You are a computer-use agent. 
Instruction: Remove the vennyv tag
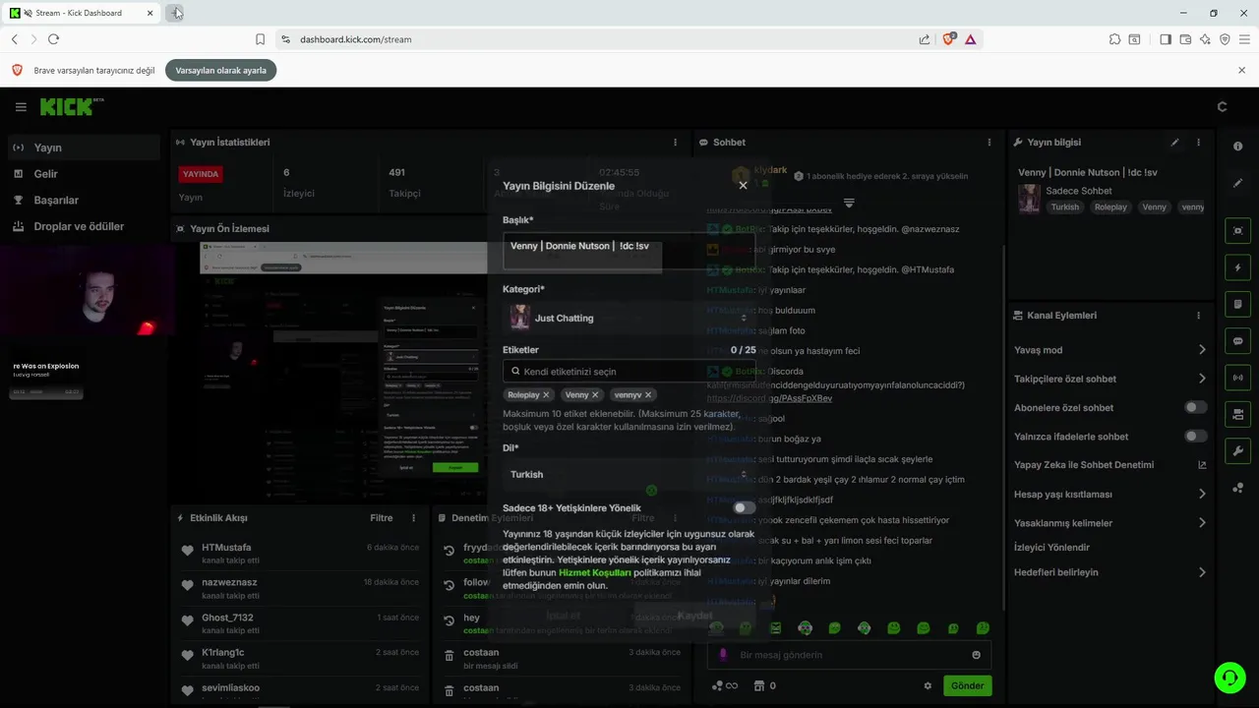[648, 395]
